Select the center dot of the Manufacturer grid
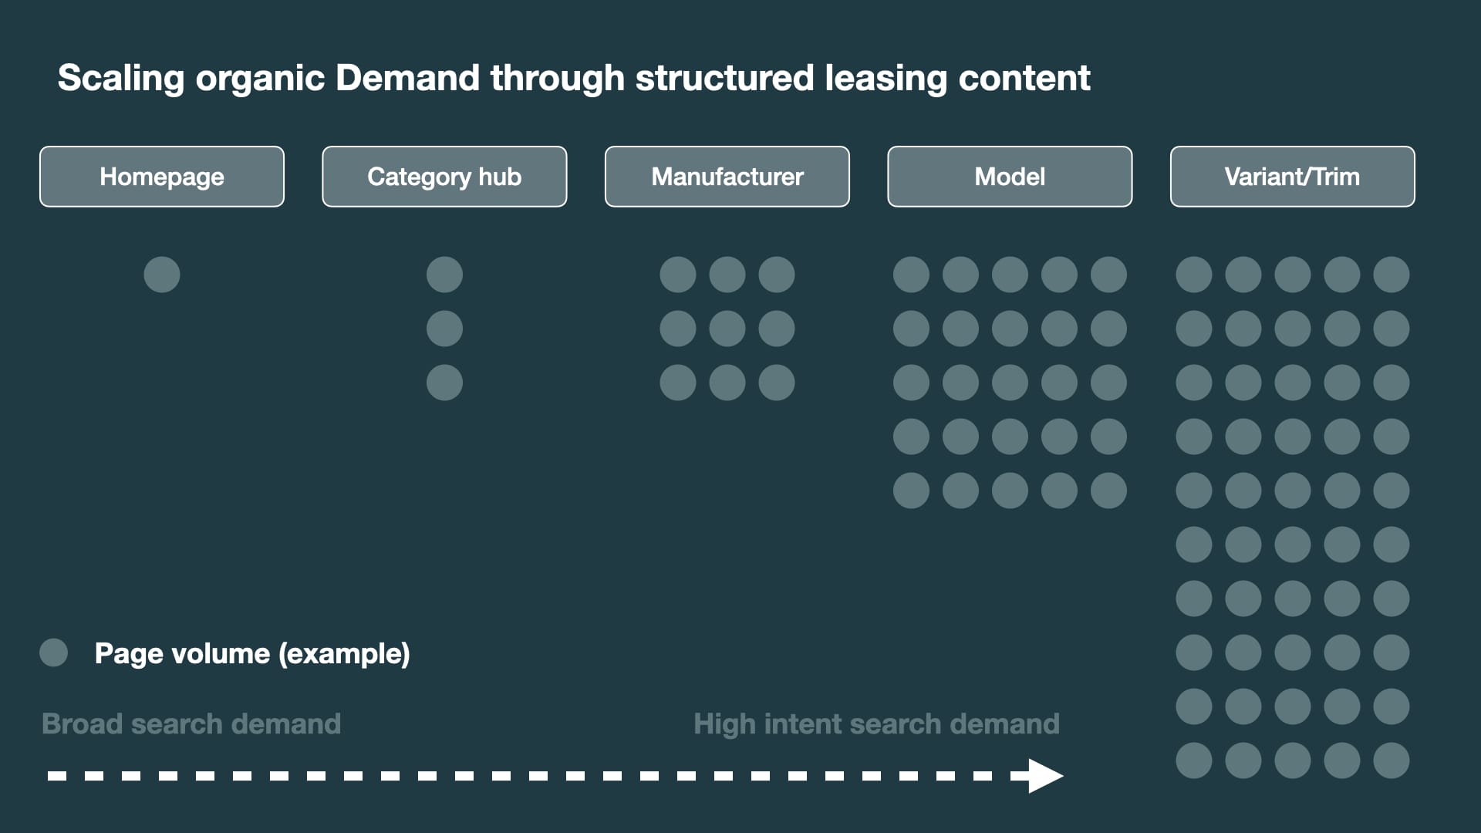The height and width of the screenshot is (833, 1481). pos(727,329)
